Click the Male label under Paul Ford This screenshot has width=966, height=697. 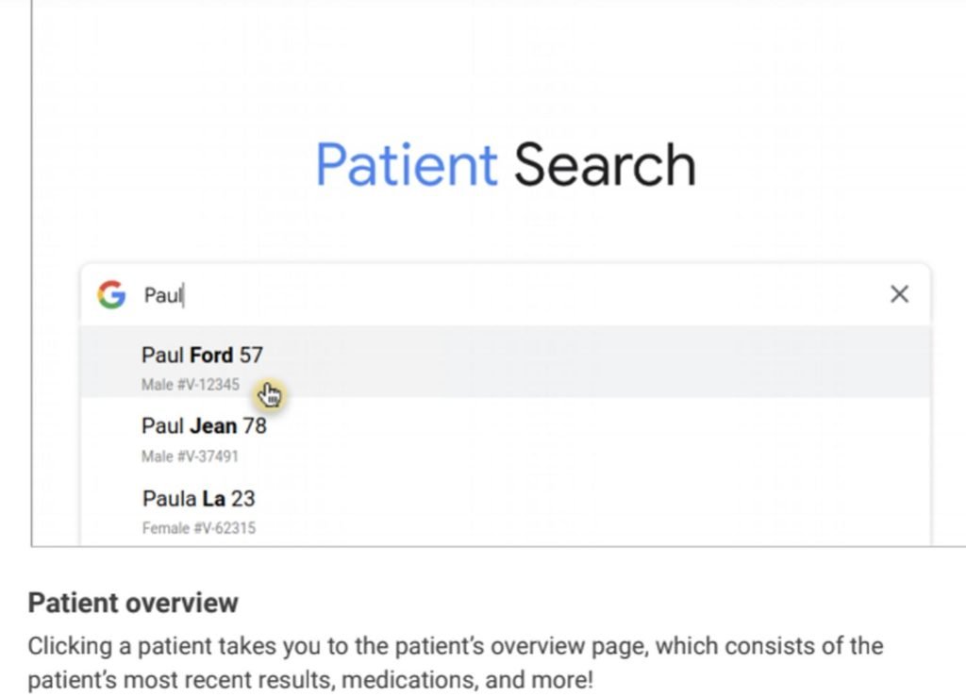[x=156, y=385]
